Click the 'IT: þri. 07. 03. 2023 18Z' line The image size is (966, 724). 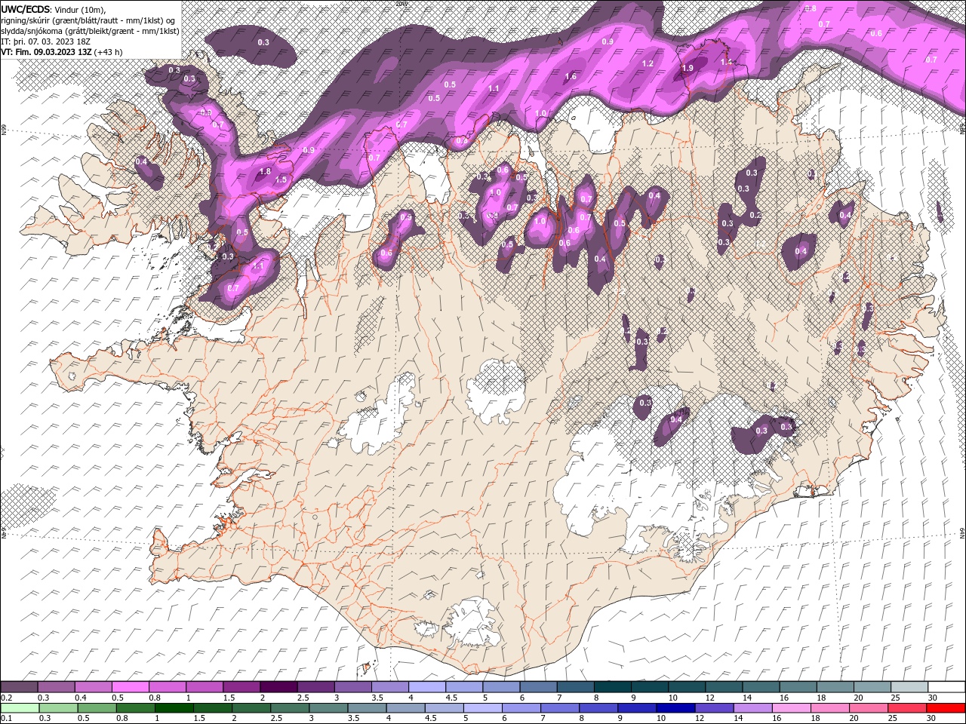[45, 41]
